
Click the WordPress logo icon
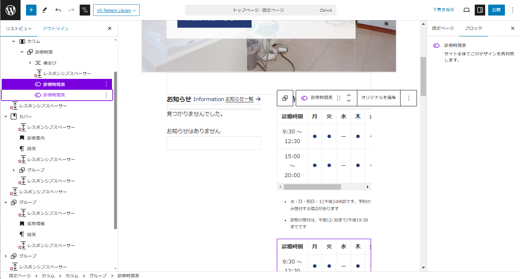click(x=10, y=10)
